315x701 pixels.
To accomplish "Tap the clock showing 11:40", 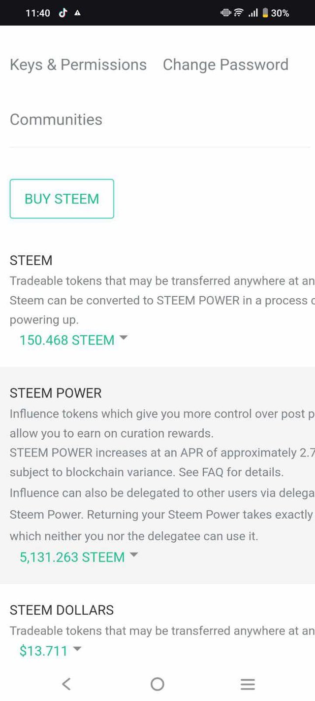I will point(38,13).
